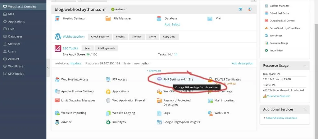Open File Manager folder icon
The width and height of the screenshot is (318, 139).
point(108,18)
